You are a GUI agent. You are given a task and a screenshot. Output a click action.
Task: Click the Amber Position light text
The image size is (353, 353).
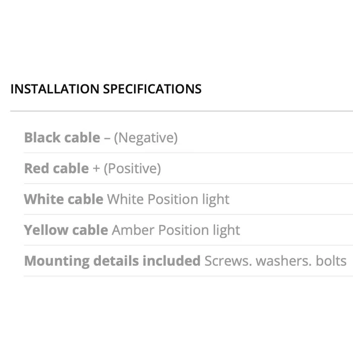176,231
